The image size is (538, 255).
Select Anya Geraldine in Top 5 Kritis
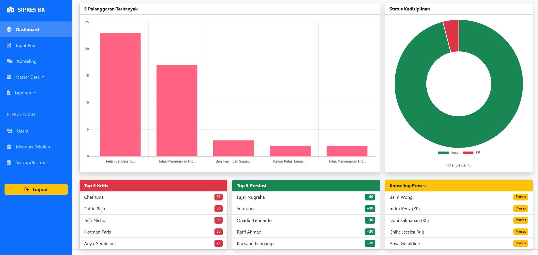click(99, 243)
